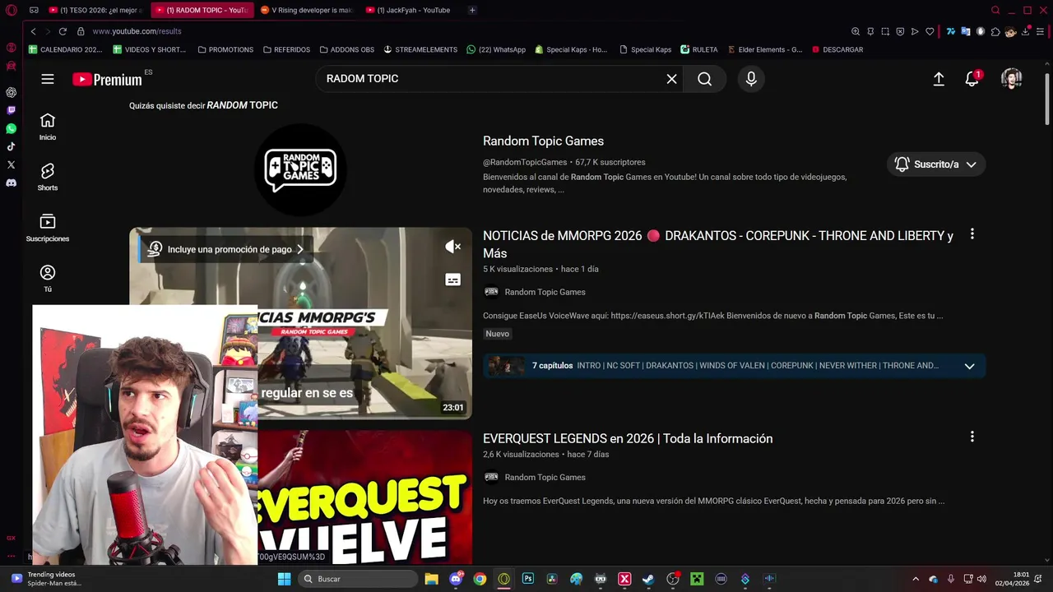Open WhatsApp in Opera GX sidebar

click(11, 128)
